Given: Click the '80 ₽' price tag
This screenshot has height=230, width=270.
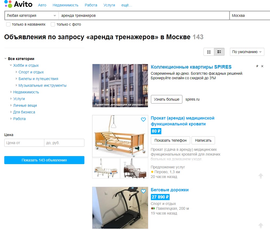Looking at the screenshot, I should click(156, 131).
